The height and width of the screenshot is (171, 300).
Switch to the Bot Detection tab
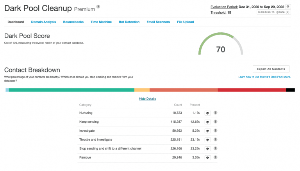tap(129, 22)
